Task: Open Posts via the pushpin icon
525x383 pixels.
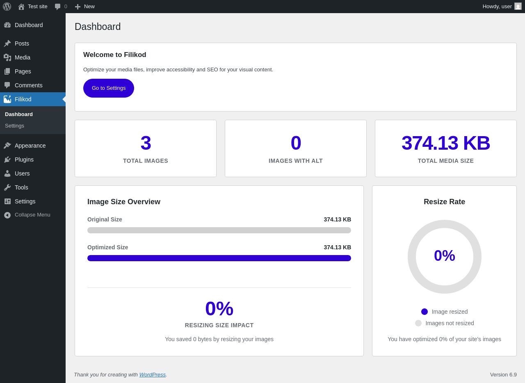Action: click(x=7, y=43)
